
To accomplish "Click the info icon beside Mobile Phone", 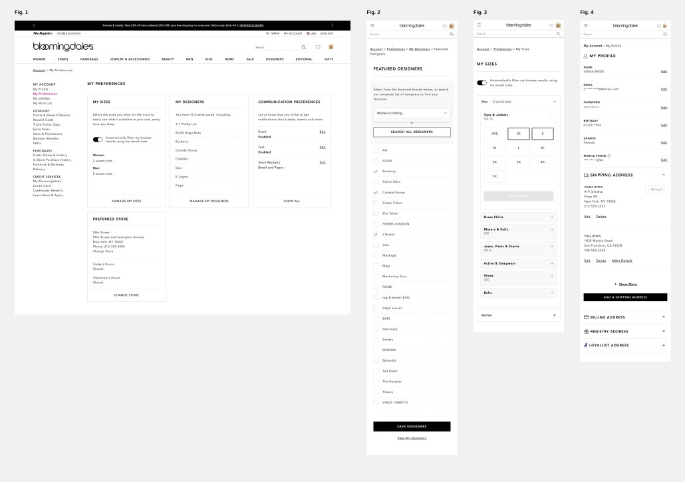I will (x=609, y=156).
